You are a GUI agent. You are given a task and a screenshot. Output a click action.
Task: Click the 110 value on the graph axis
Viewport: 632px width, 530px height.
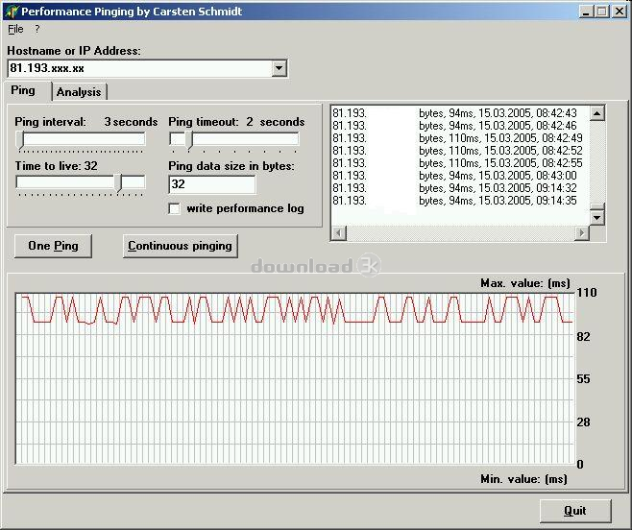pyautogui.click(x=587, y=293)
